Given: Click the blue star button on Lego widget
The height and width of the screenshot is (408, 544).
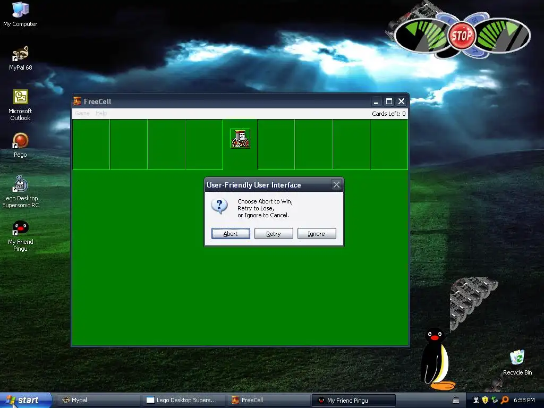Looking at the screenshot, I should pos(477,19).
